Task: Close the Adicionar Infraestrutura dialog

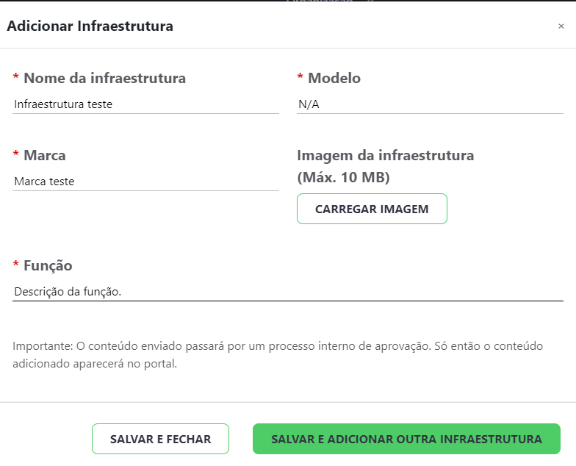Action: (561, 26)
